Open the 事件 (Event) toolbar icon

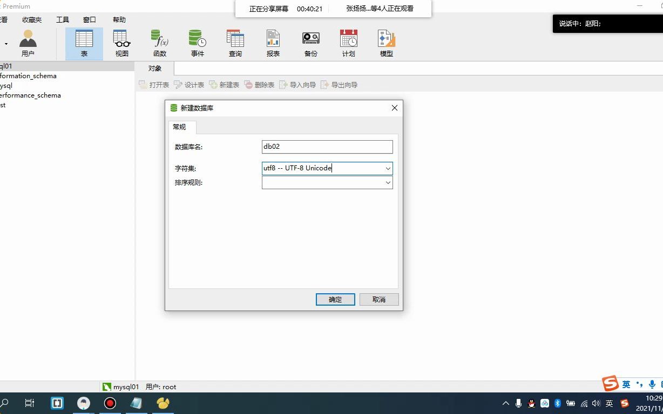pos(198,43)
